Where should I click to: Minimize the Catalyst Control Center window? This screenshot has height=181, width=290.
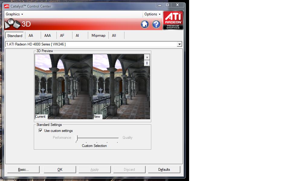pyautogui.click(x=160, y=5)
